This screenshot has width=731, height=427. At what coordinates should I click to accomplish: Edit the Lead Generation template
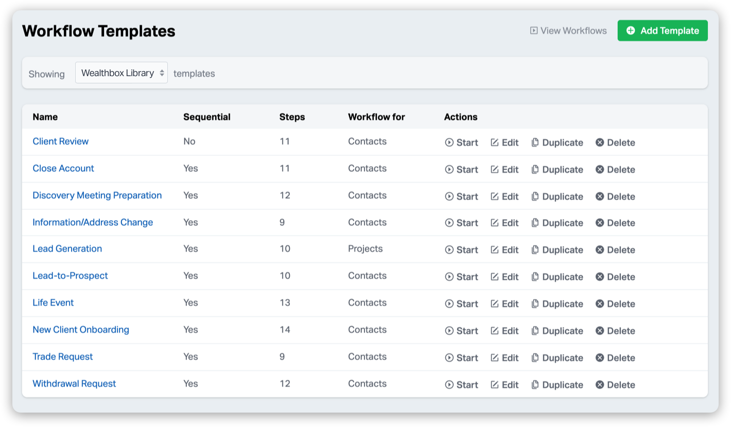(x=504, y=250)
